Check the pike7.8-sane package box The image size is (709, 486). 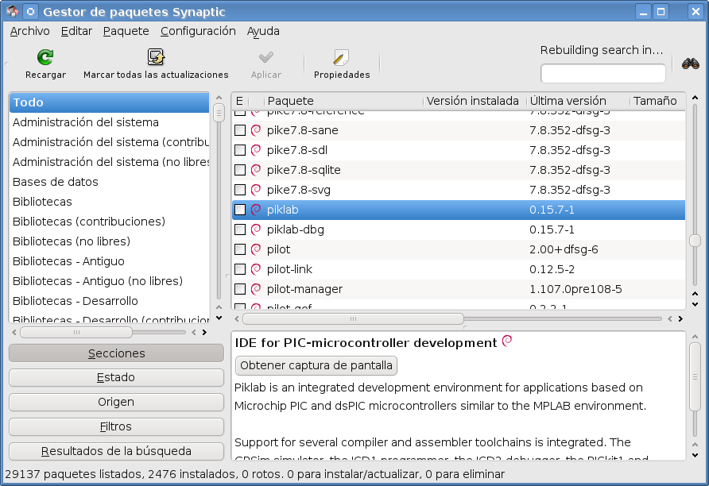click(239, 129)
